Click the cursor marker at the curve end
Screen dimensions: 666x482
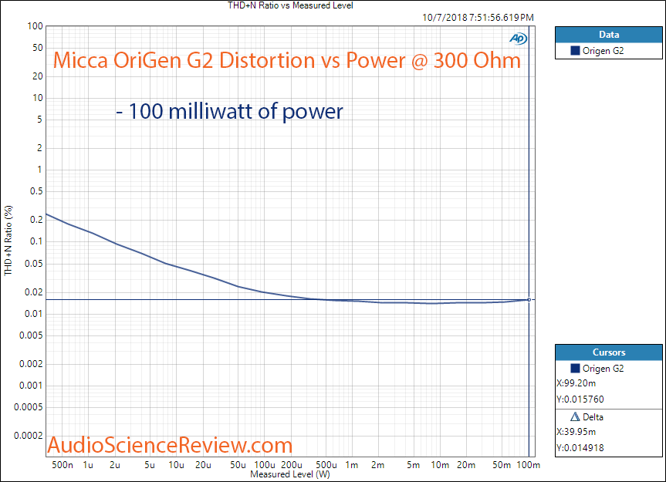click(529, 299)
